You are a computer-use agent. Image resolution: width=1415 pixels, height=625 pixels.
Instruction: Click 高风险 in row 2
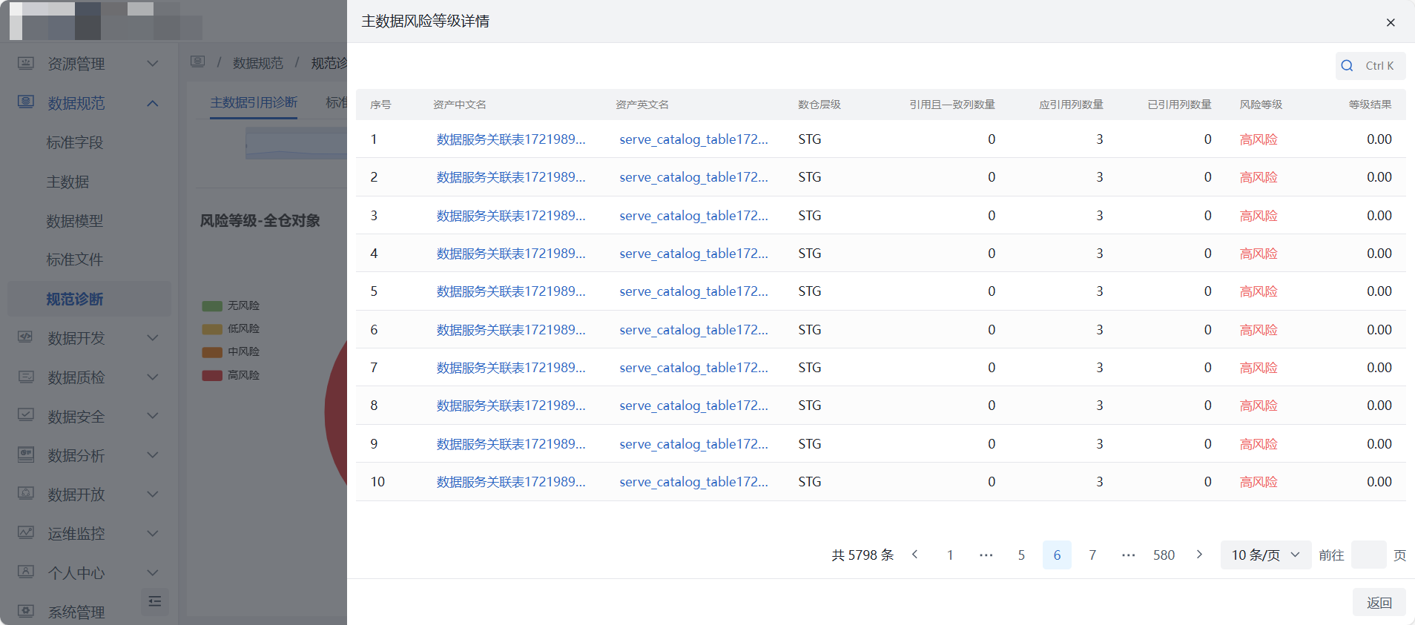pos(1259,177)
